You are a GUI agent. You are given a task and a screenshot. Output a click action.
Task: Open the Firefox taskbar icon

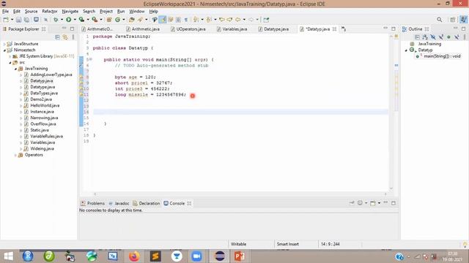(134, 256)
